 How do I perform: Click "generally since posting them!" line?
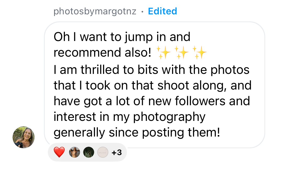pos(137,133)
